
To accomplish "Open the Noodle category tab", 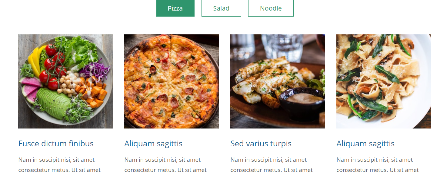I will pos(271,8).
